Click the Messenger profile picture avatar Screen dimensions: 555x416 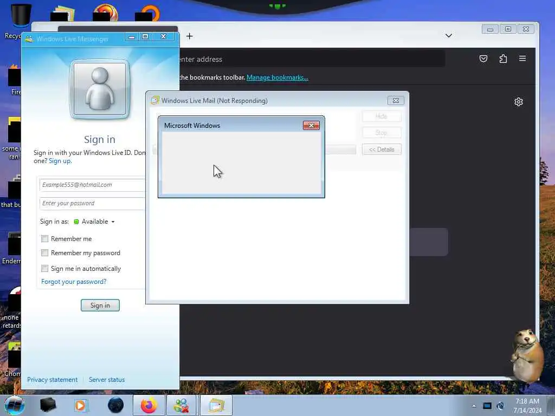[100, 89]
